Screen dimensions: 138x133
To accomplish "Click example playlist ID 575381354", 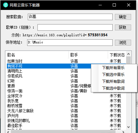I will tap(98, 35).
